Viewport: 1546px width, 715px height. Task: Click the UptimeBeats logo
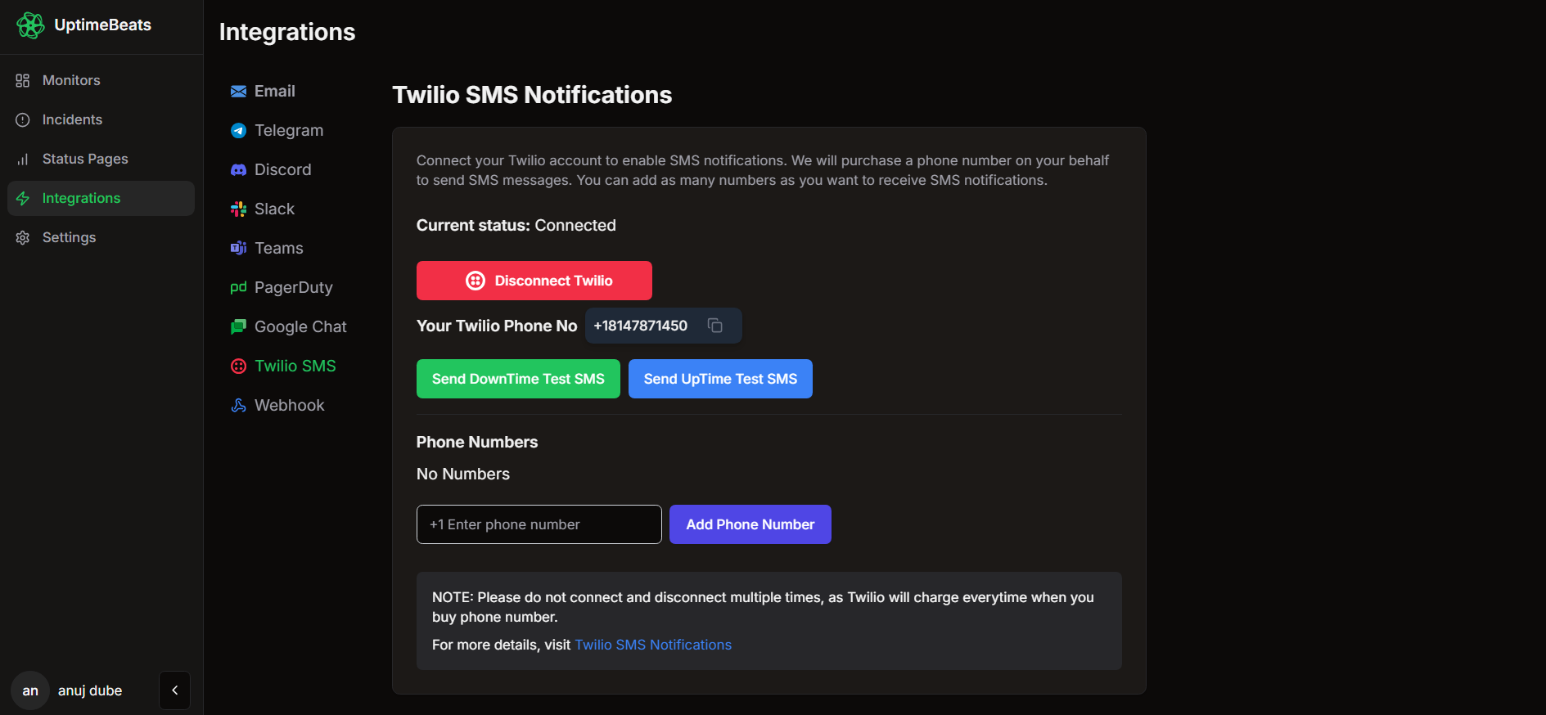(x=30, y=25)
